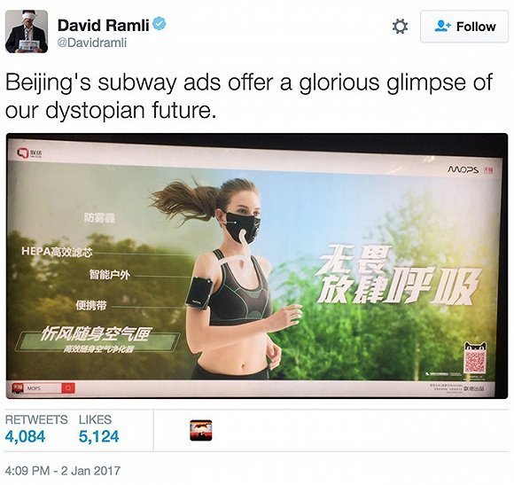This screenshot has height=485, width=514.
Task: Click the blue verified badge
Action: [x=160, y=24]
